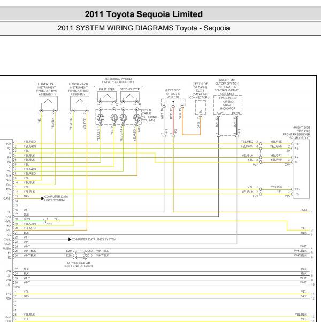Click the "PASSENGER AIR BAG ON/OFF INDICATOR" box text
Viewport: 321px width, 322px height.
tap(228, 103)
